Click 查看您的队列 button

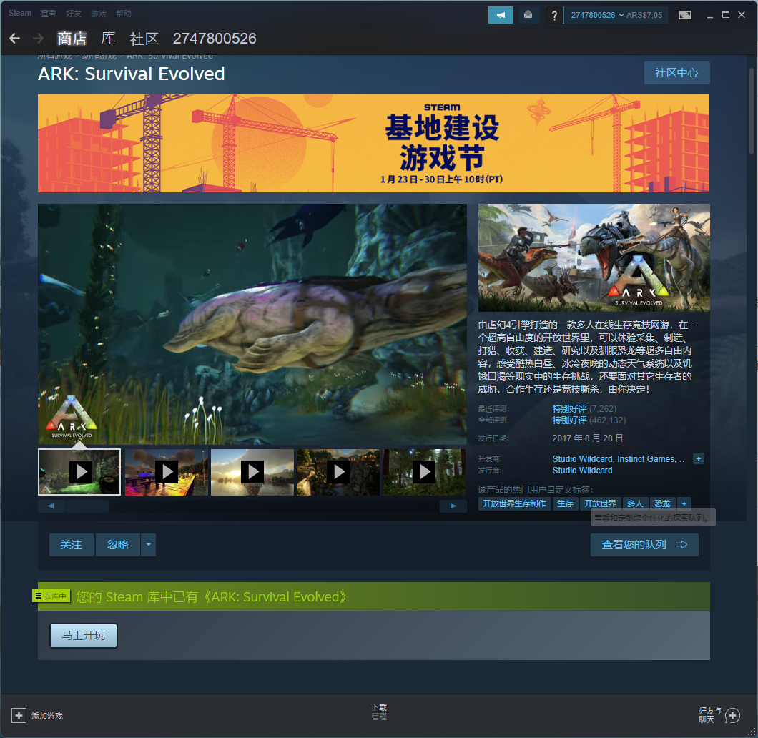pos(644,545)
